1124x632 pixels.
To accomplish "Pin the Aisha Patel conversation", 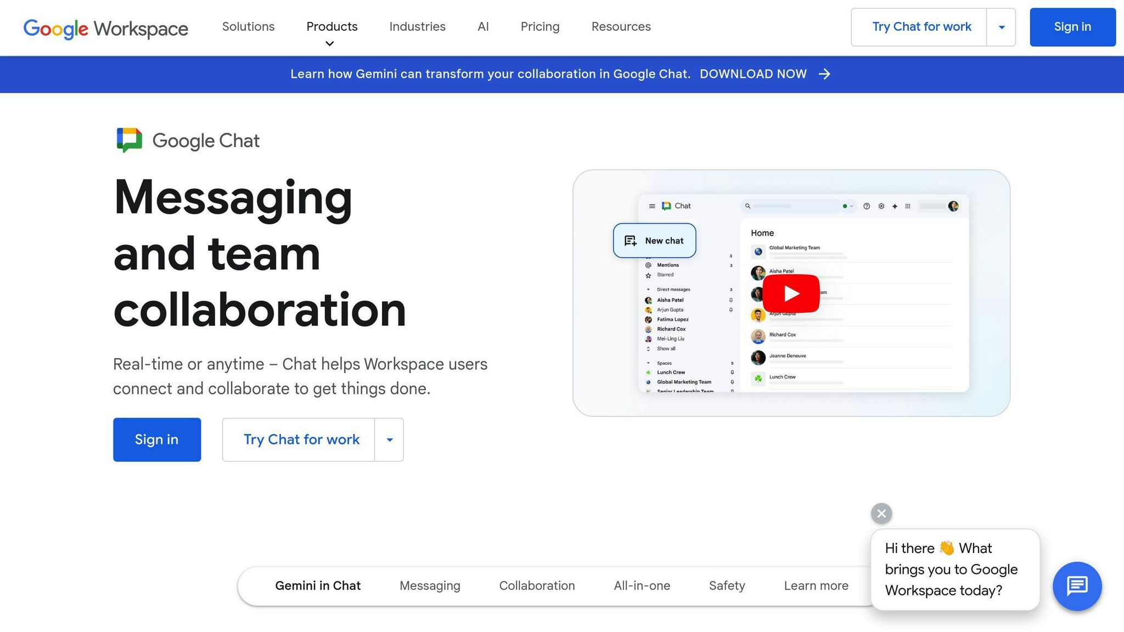I will click(x=731, y=300).
